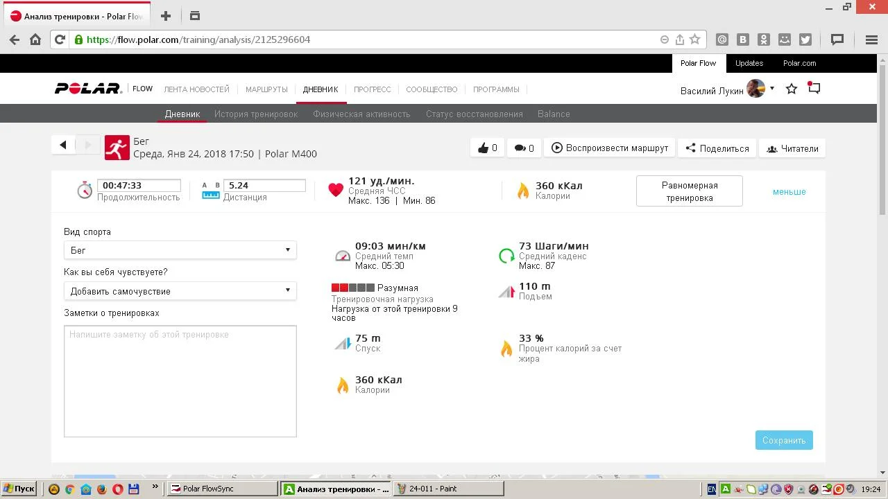The height and width of the screenshot is (499, 888).
Task: Open the ПРОГРЕСС menu item
Action: 372,89
